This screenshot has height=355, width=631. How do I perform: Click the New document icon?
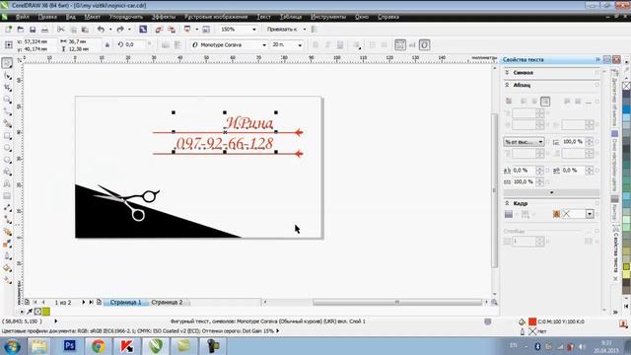pyautogui.click(x=8, y=30)
